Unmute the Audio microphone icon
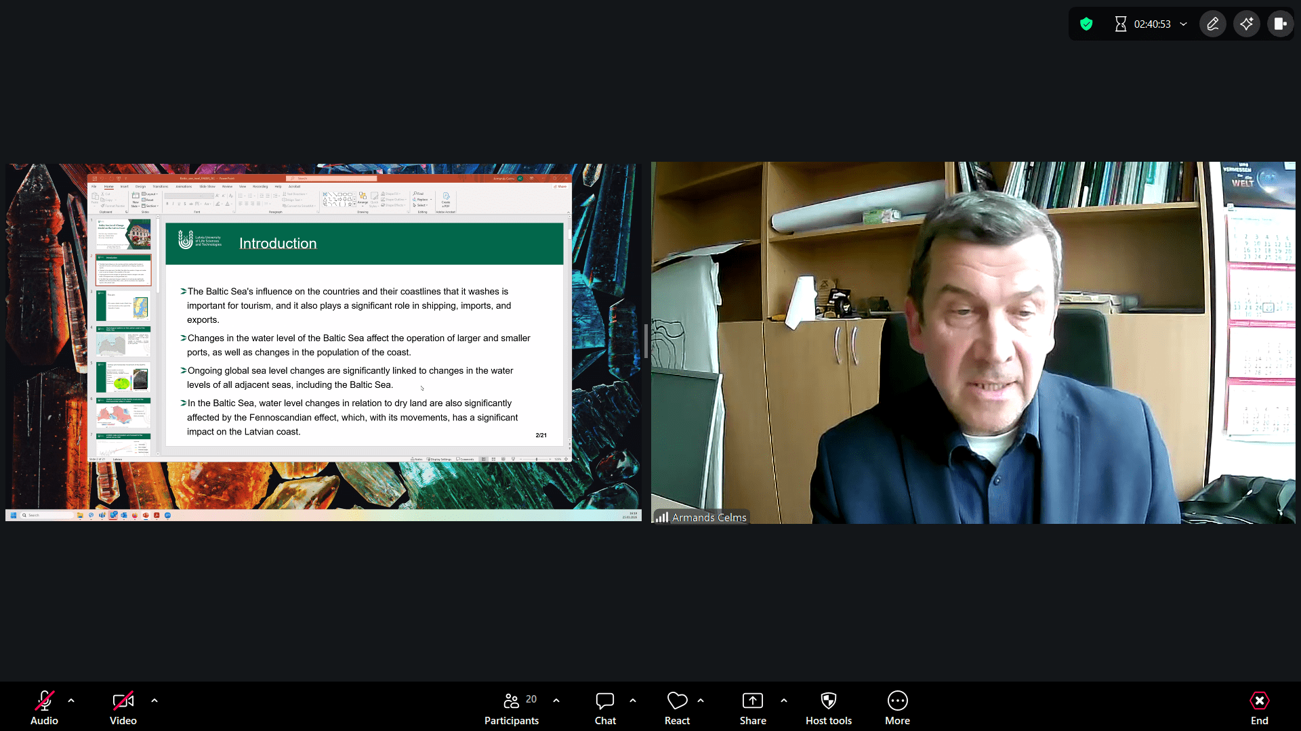Screen dimensions: 1301x731 (x=44, y=701)
